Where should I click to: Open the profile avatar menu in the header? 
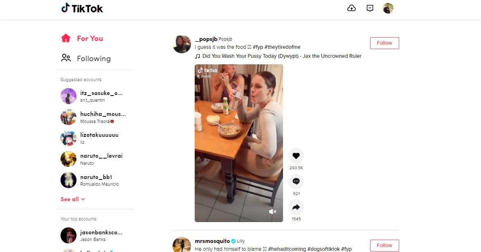point(388,8)
